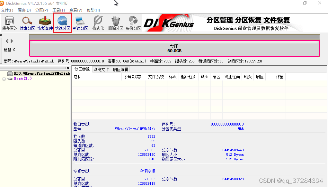Click the 终止柱面 column header
The image size is (328, 187).
pos(232,77)
